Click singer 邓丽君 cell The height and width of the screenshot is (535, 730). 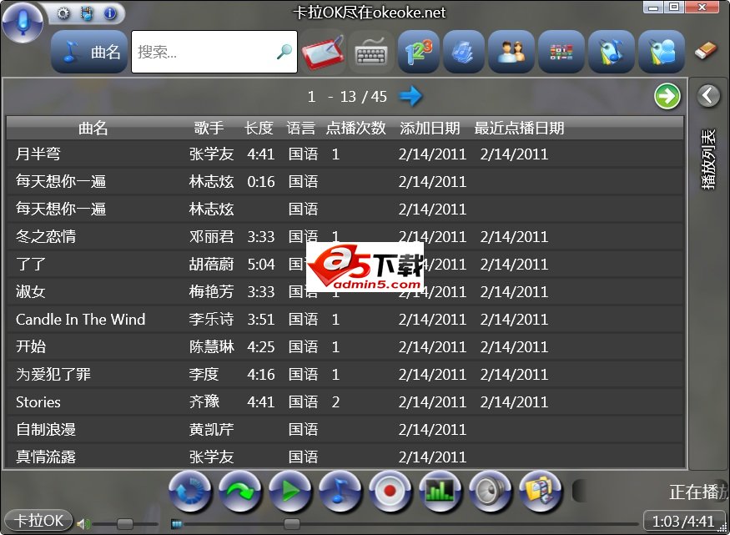[x=211, y=236]
